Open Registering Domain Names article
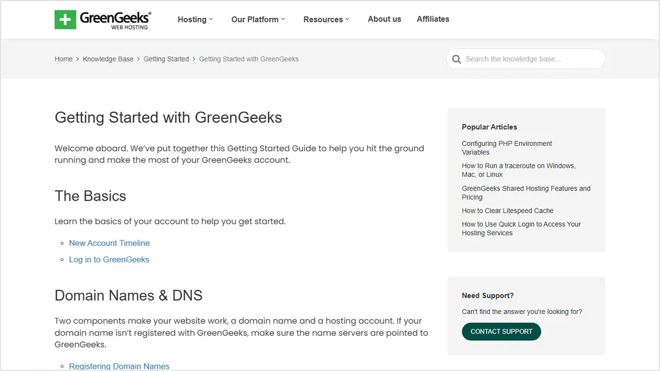 pyautogui.click(x=119, y=366)
